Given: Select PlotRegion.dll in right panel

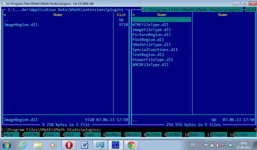Looking at the screenshot, I should pos(148,40).
